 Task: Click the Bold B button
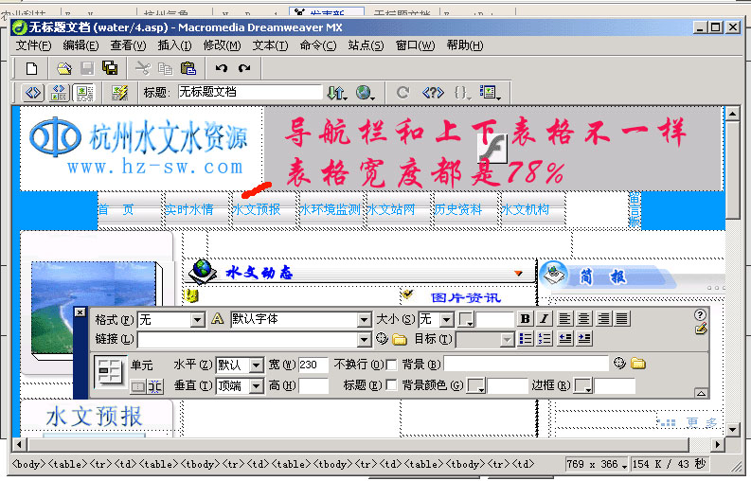(x=524, y=319)
